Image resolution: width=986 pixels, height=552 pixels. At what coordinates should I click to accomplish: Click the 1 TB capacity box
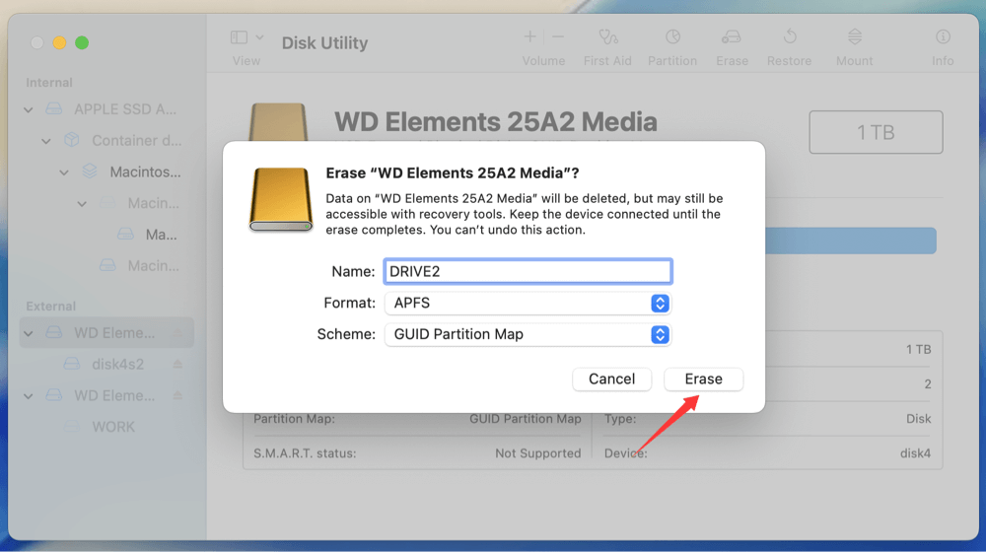point(876,132)
